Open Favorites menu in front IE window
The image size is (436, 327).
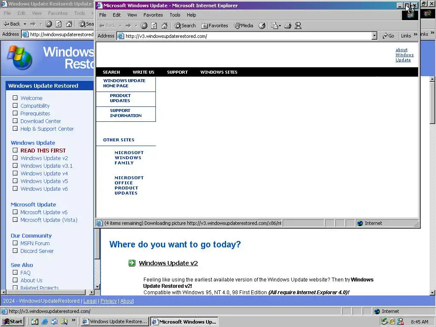(153, 15)
